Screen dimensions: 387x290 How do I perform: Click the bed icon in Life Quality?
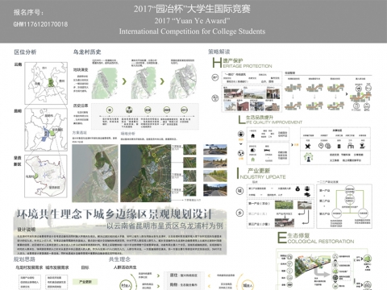(267, 150)
